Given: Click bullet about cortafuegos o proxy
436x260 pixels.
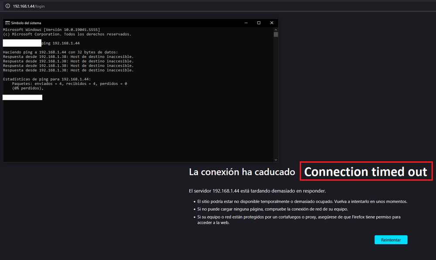Looking at the screenshot, I should [x=299, y=219].
